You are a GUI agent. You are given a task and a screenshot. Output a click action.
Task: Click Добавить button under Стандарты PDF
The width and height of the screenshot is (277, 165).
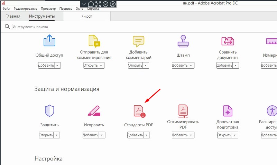(x=136, y=135)
